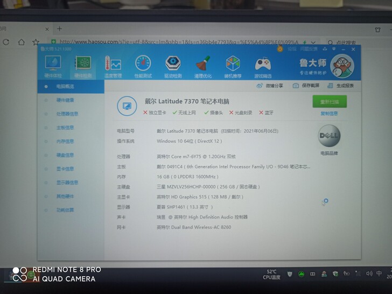The width and height of the screenshot is (392, 294).
Task: Click the browser skin shirt icon
Action: [378, 30]
